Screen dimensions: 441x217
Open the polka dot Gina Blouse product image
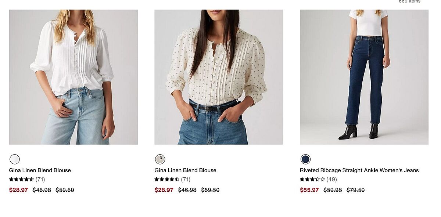pyautogui.click(x=219, y=77)
